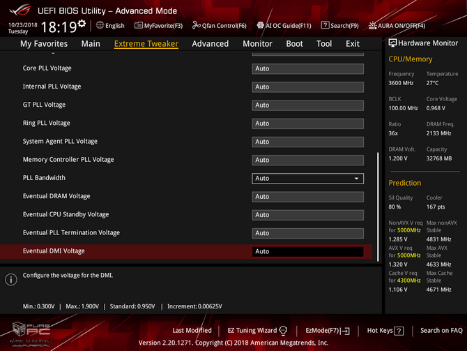Select Eventual PLL Termination Voltage label
The height and width of the screenshot is (351, 467).
coord(71,233)
